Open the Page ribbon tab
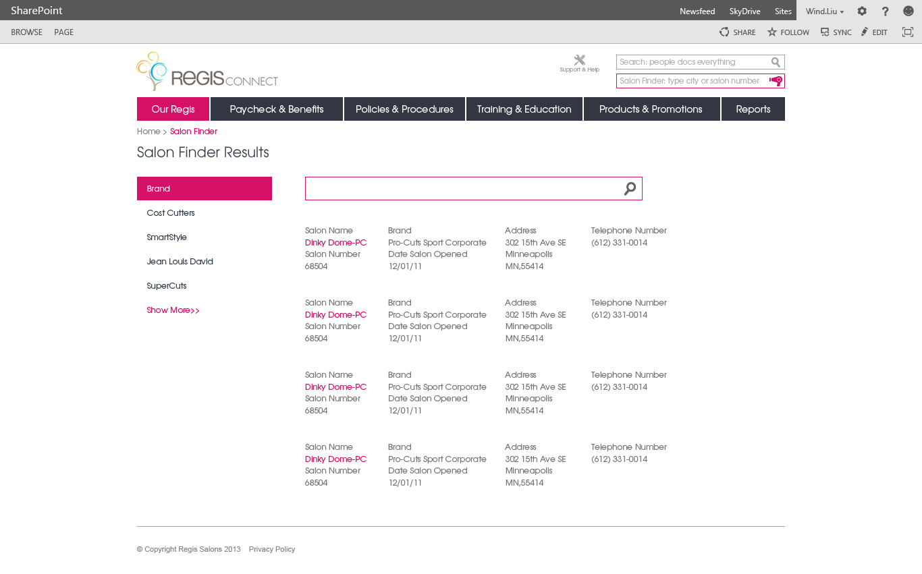The image size is (922, 574). [x=64, y=32]
